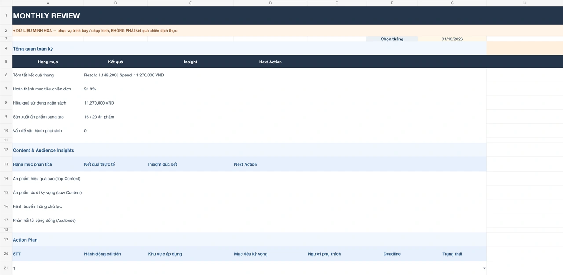Click the "Trạng thái" header cell

[x=452, y=254]
